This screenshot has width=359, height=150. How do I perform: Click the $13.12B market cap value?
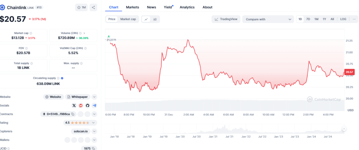(18, 38)
